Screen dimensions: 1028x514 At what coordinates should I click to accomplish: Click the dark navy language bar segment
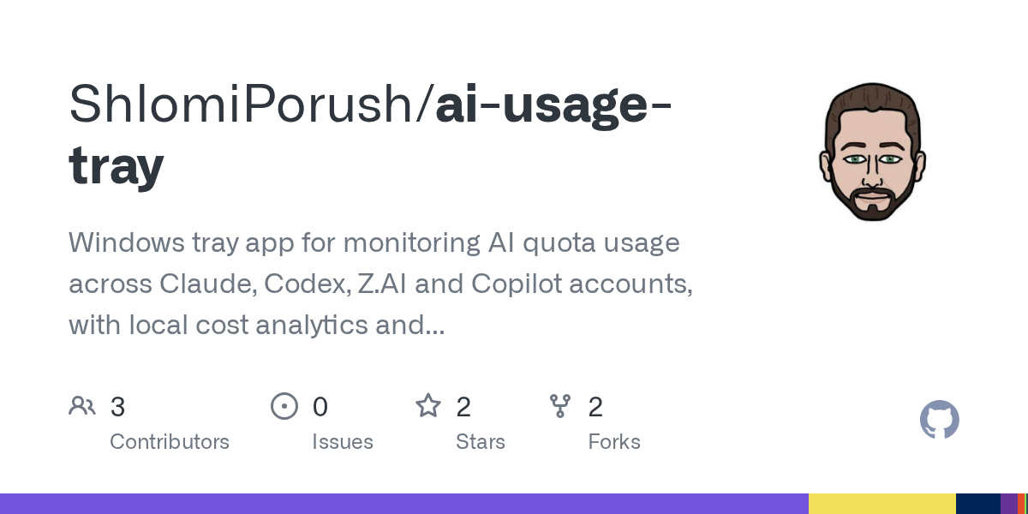coord(978,504)
